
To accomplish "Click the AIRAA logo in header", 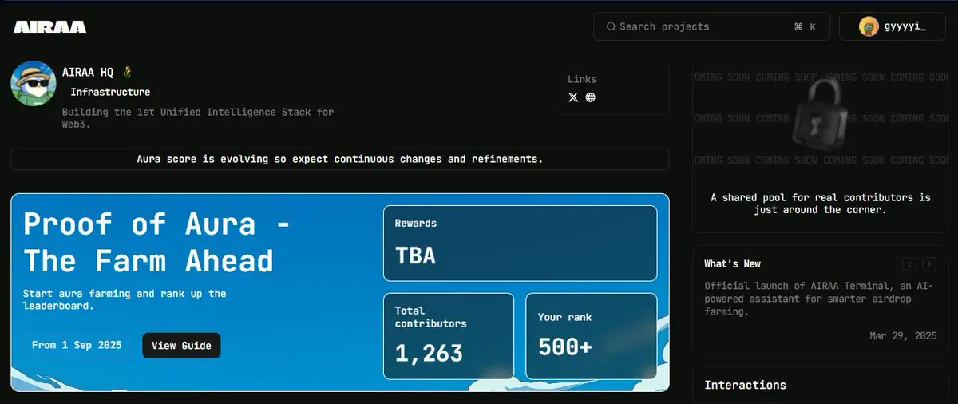I will point(49,27).
